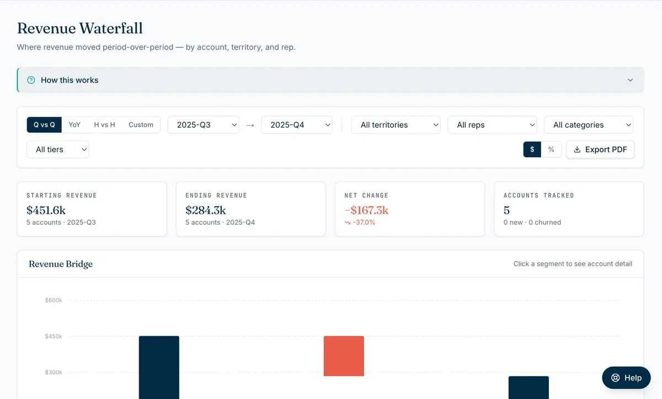Click the dark ending revenue bar in chart
Screen dimensions: 662x399
point(528,387)
